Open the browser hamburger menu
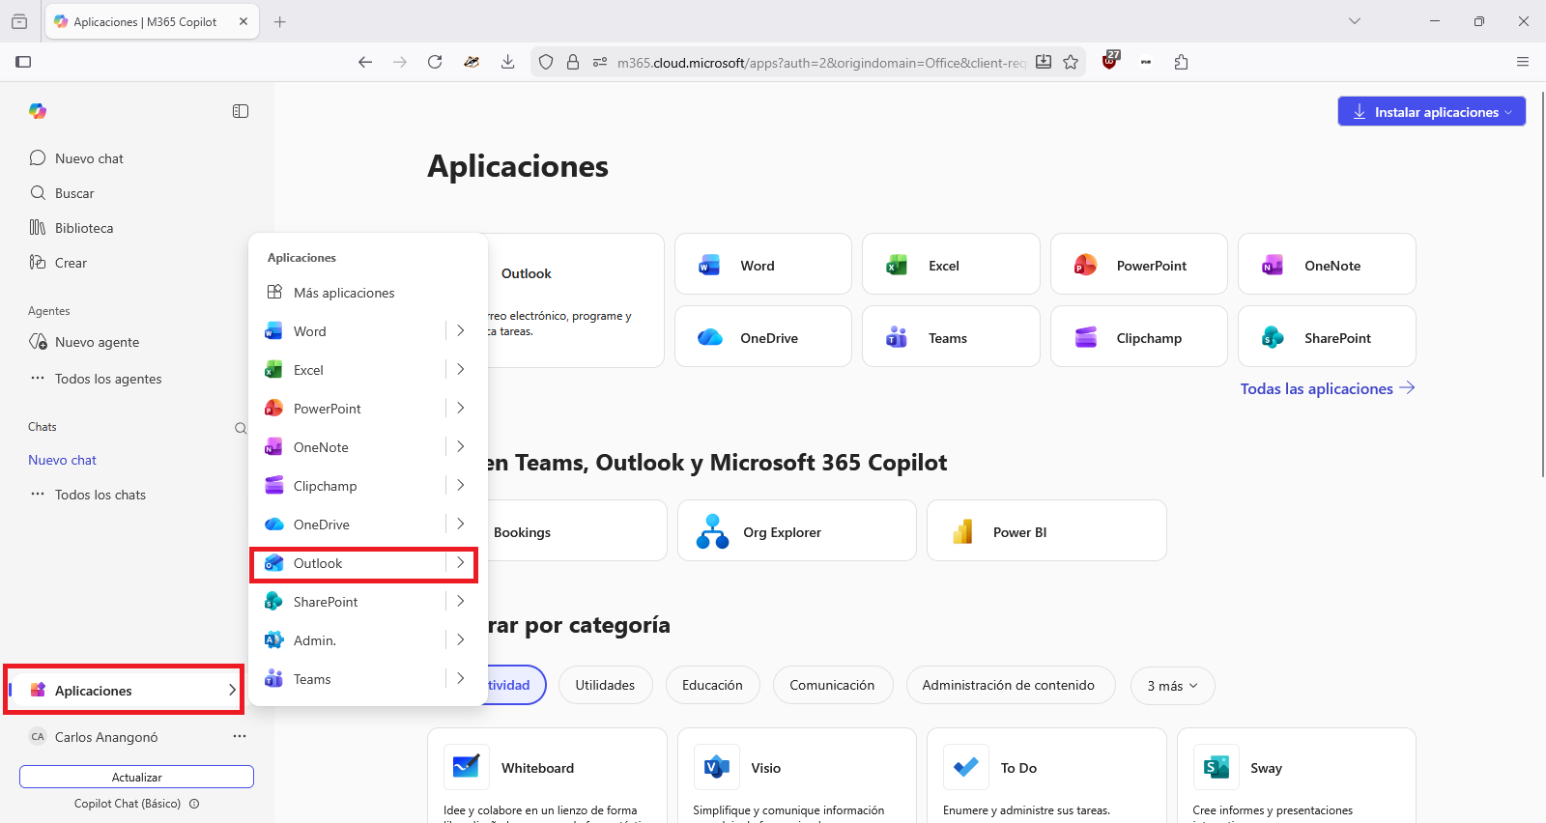This screenshot has height=823, width=1546. point(1523,62)
